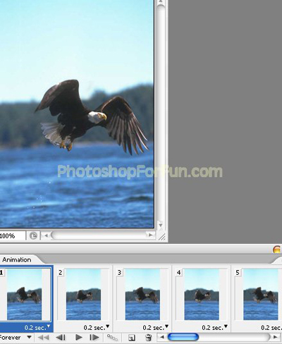Open frame 5 delay 0.2 sec. dropdown

coord(271,327)
